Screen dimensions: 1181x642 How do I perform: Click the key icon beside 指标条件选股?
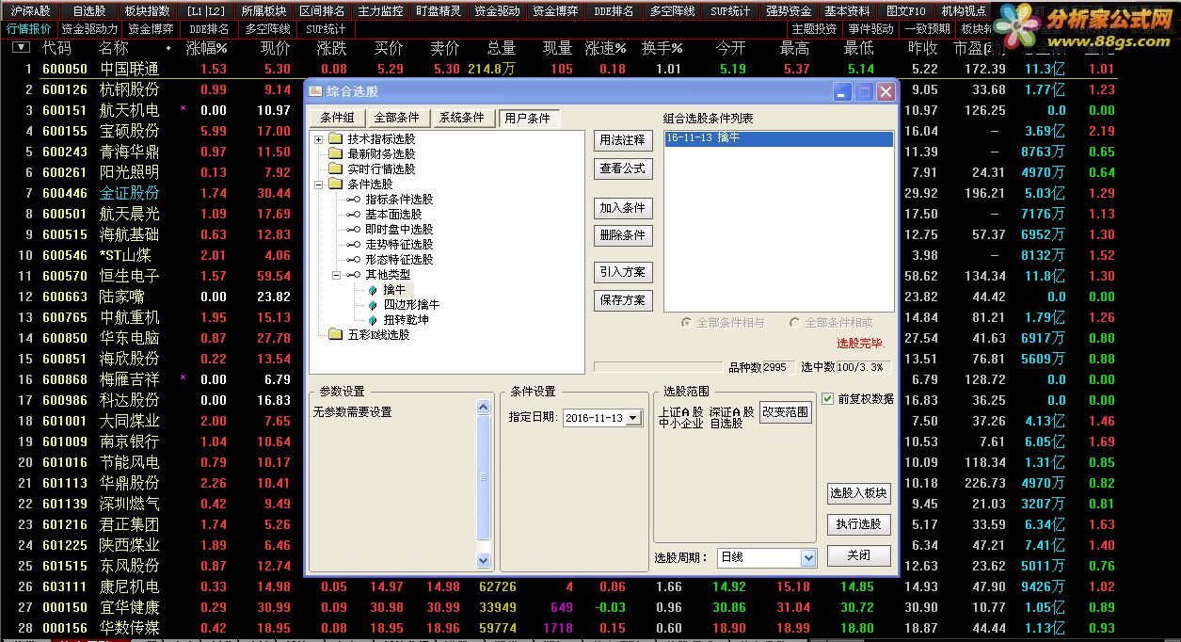coord(353,200)
